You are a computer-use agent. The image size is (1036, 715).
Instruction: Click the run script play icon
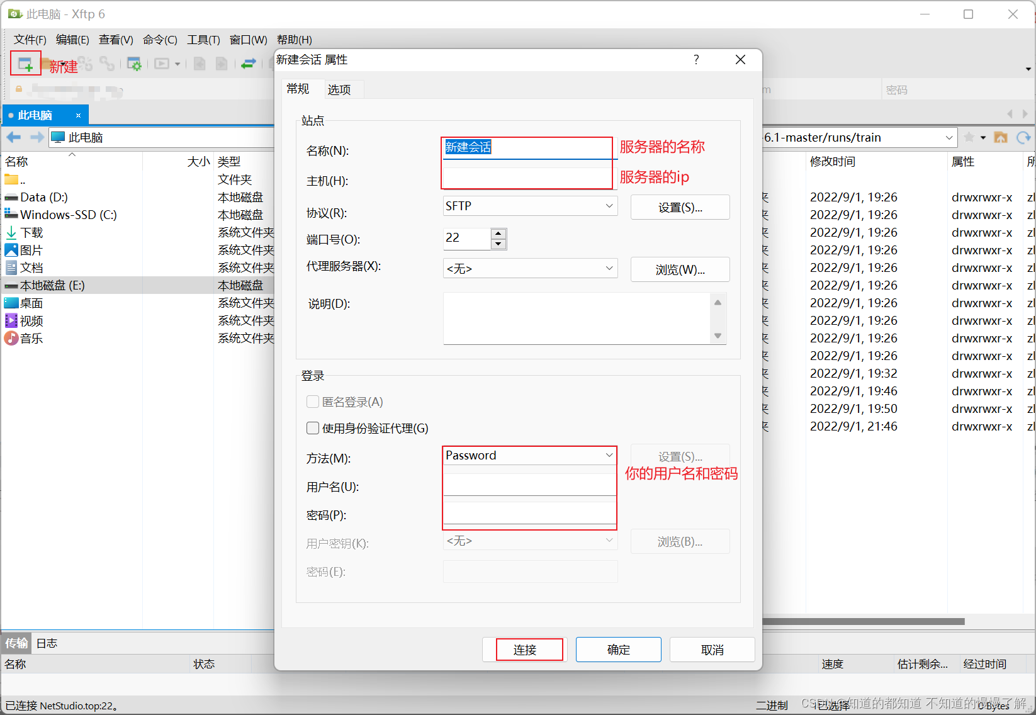pyautogui.click(x=162, y=64)
